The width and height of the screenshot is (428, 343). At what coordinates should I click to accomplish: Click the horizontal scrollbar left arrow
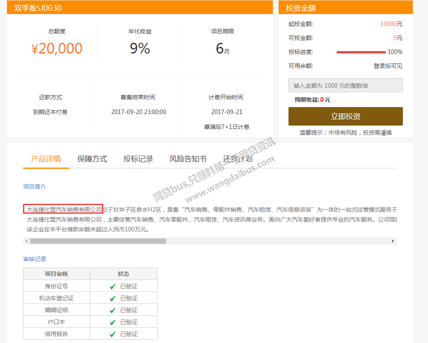click(x=26, y=241)
